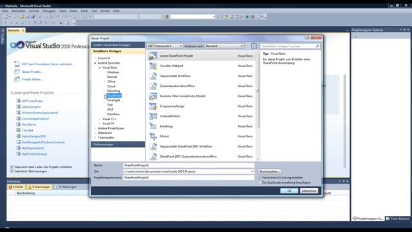
Task: Select the WCF tree item
Action: [x=110, y=110]
